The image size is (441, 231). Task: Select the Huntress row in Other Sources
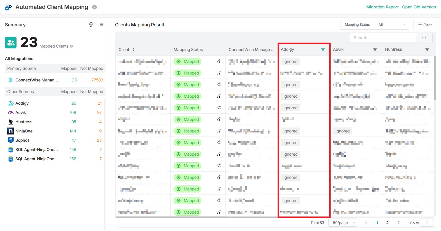(x=54, y=122)
